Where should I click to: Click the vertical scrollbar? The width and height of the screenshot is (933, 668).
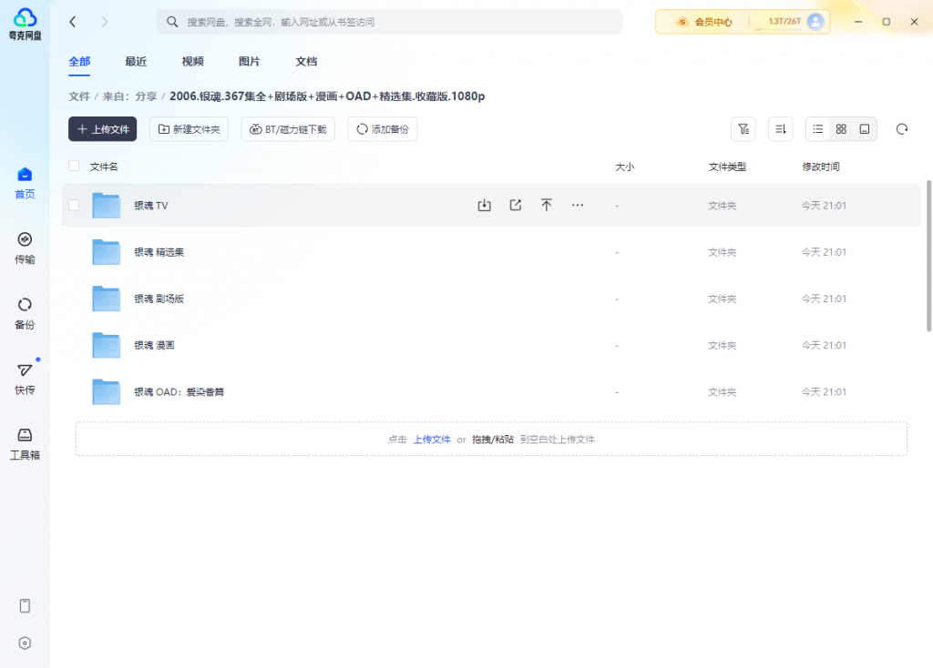pos(928,256)
